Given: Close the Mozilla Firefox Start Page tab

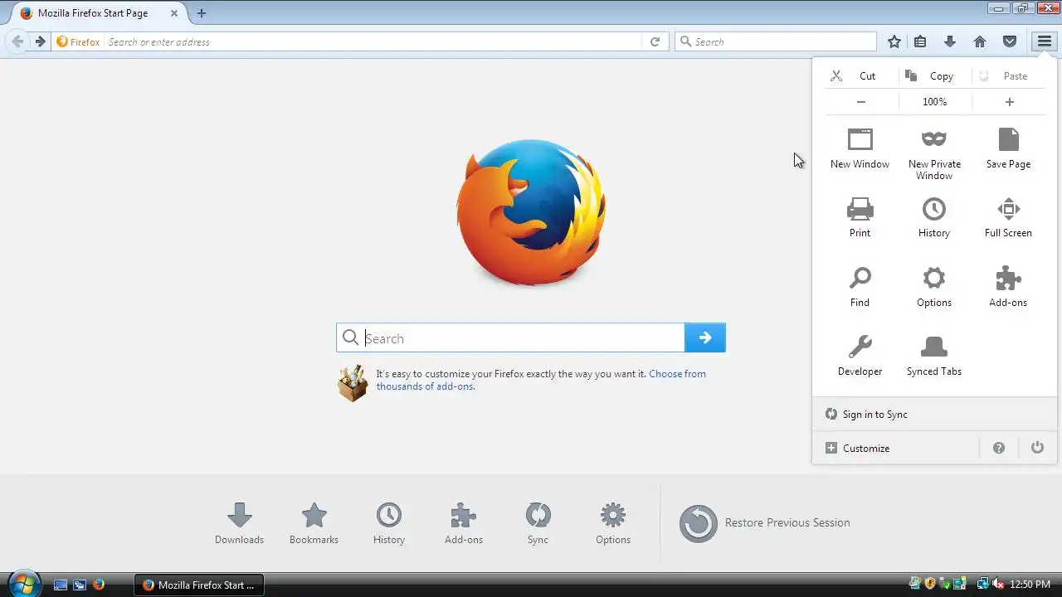Looking at the screenshot, I should tap(173, 13).
